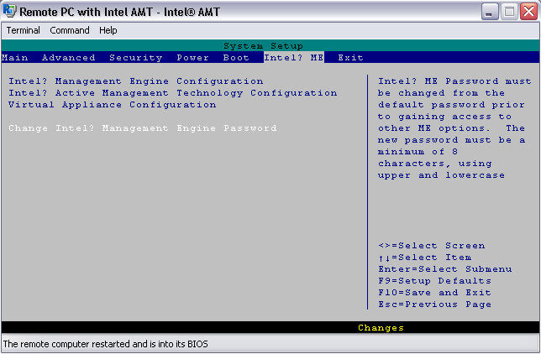Open the Command menu
The image size is (541, 354).
click(70, 30)
